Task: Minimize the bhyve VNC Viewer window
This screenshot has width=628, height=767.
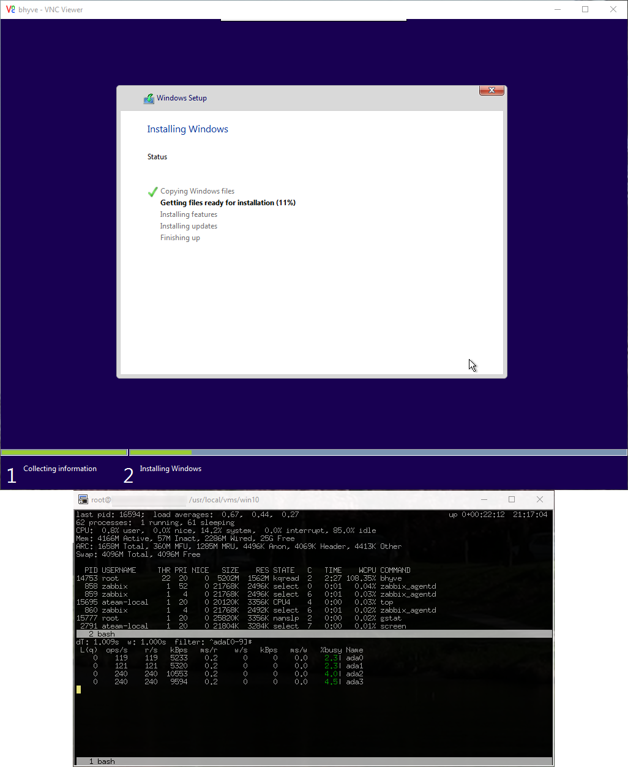Action: pyautogui.click(x=558, y=9)
